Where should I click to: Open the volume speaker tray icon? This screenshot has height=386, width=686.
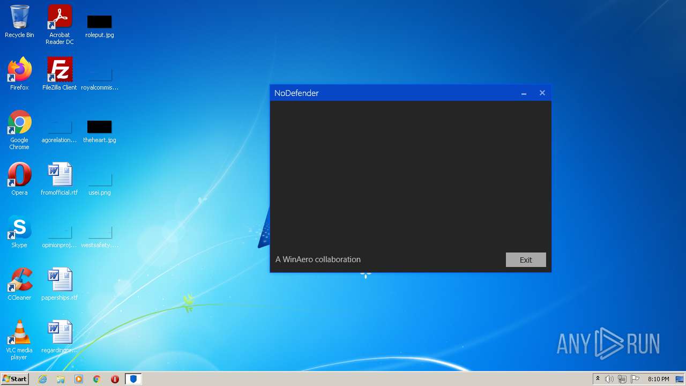coord(609,379)
